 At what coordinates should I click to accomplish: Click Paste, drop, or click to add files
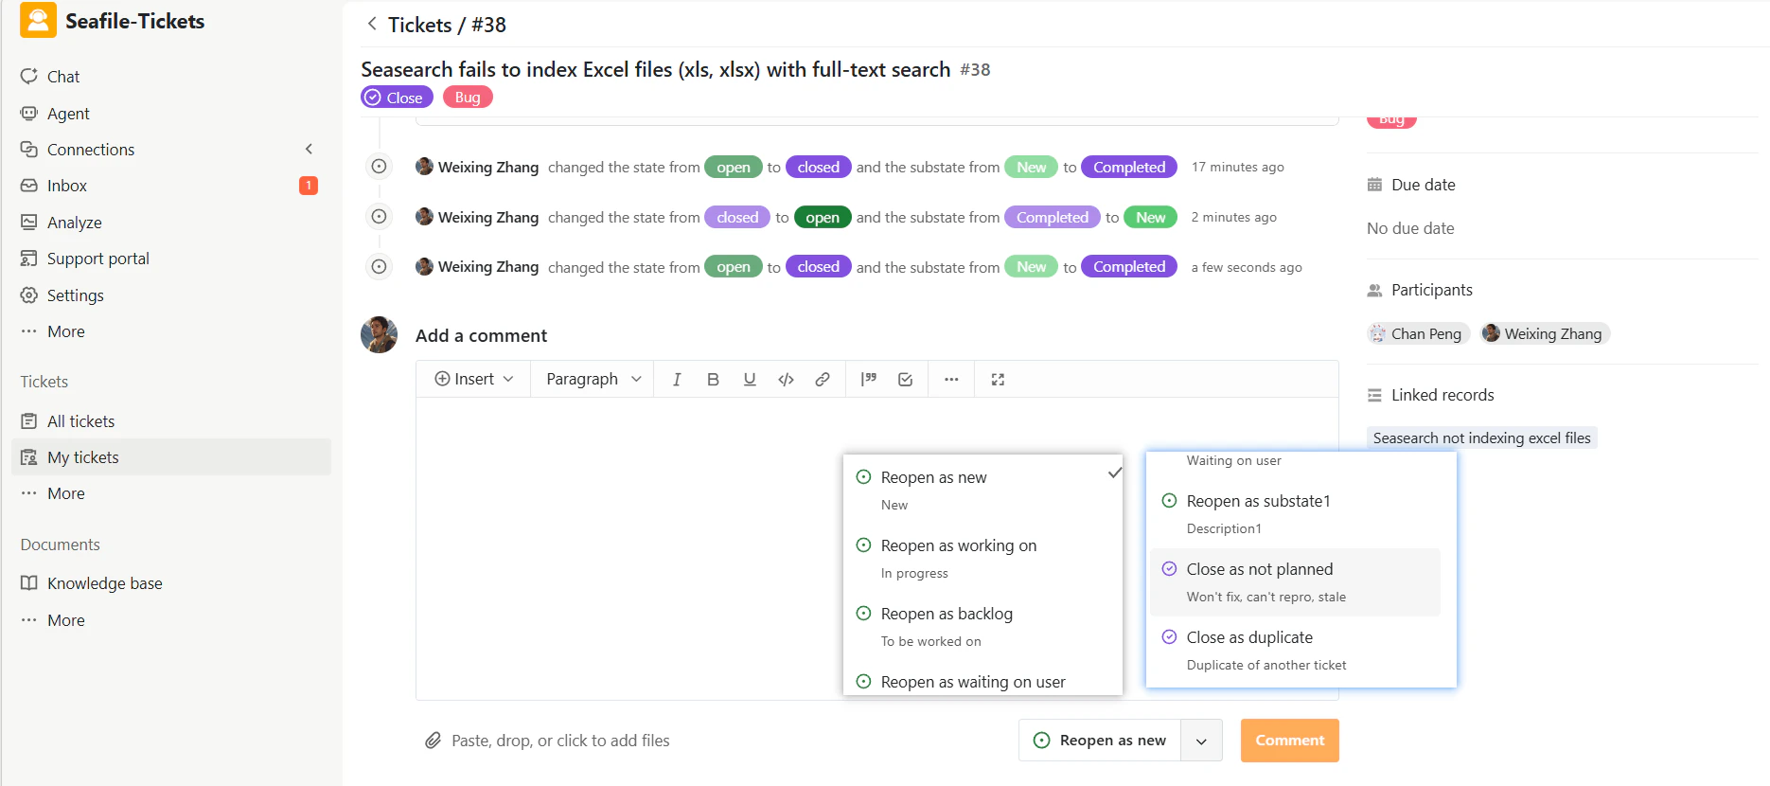click(x=560, y=741)
